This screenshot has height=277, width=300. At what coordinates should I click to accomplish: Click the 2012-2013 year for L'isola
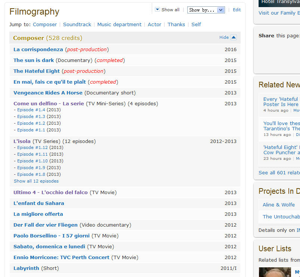click(x=223, y=141)
